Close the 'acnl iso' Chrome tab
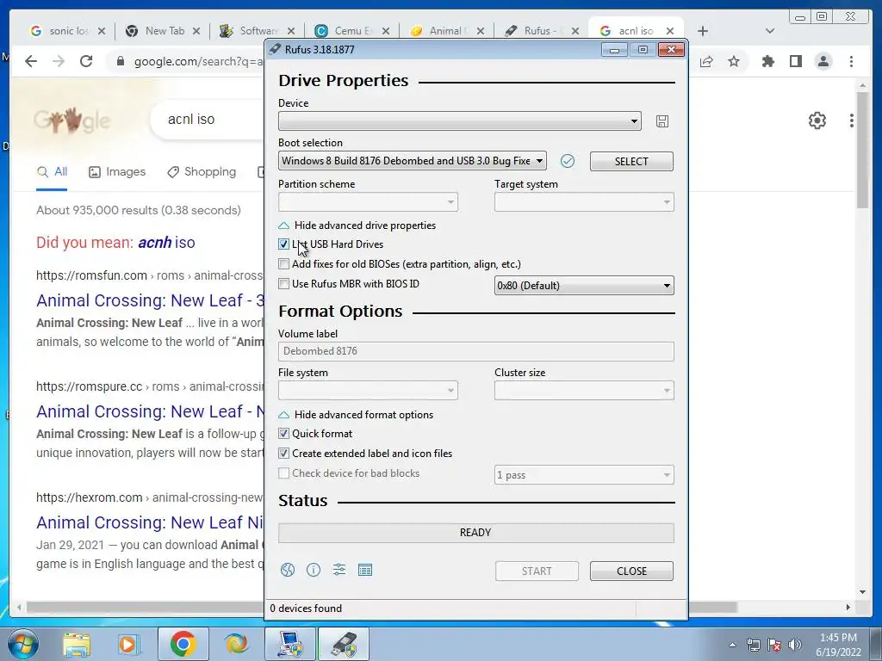This screenshot has height=661, width=882. (669, 31)
